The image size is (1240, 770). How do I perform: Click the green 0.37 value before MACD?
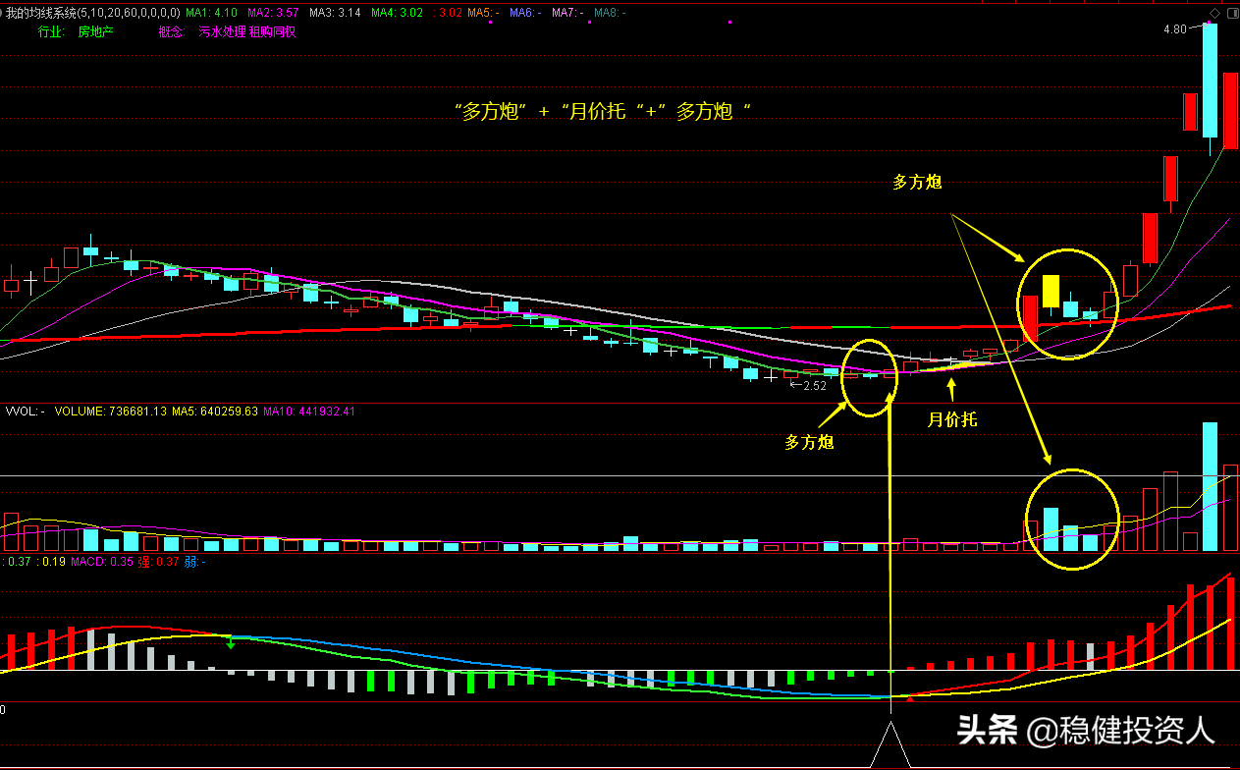point(19,562)
